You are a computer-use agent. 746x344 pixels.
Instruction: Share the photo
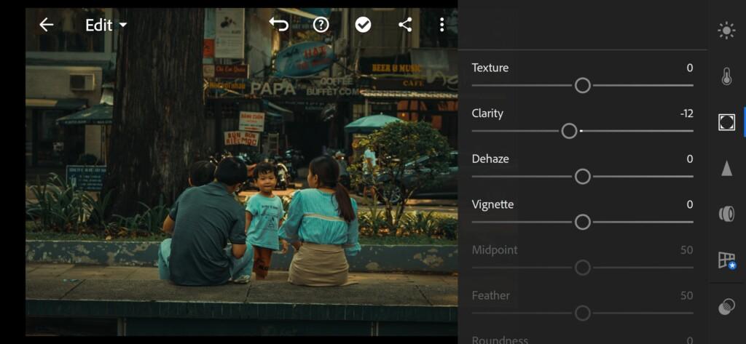405,25
